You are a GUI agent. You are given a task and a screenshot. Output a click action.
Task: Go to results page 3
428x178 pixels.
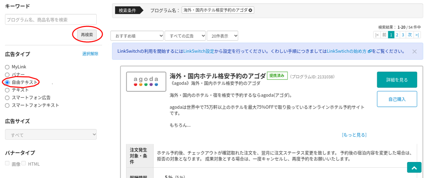[403, 35]
